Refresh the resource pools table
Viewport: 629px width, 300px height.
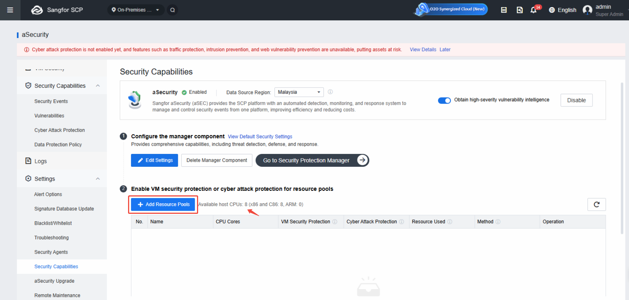pyautogui.click(x=597, y=204)
